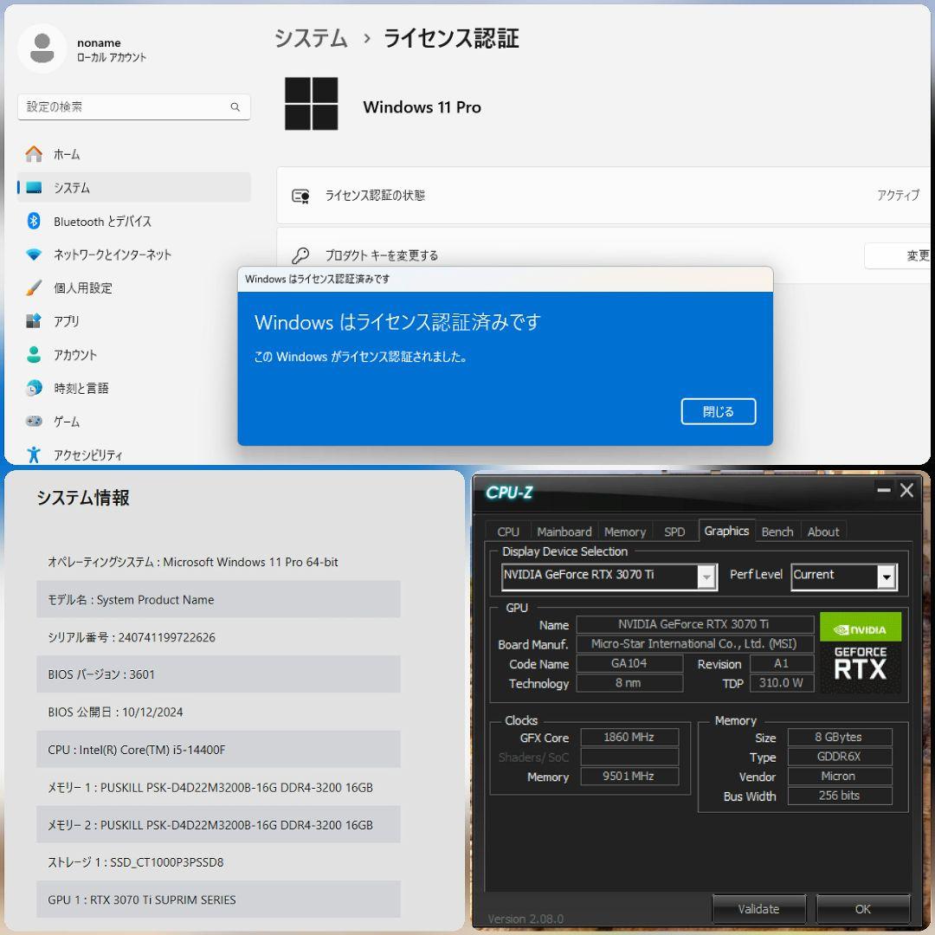Click the Validate button in CPU-Z
This screenshot has width=935, height=935.
coord(758,909)
